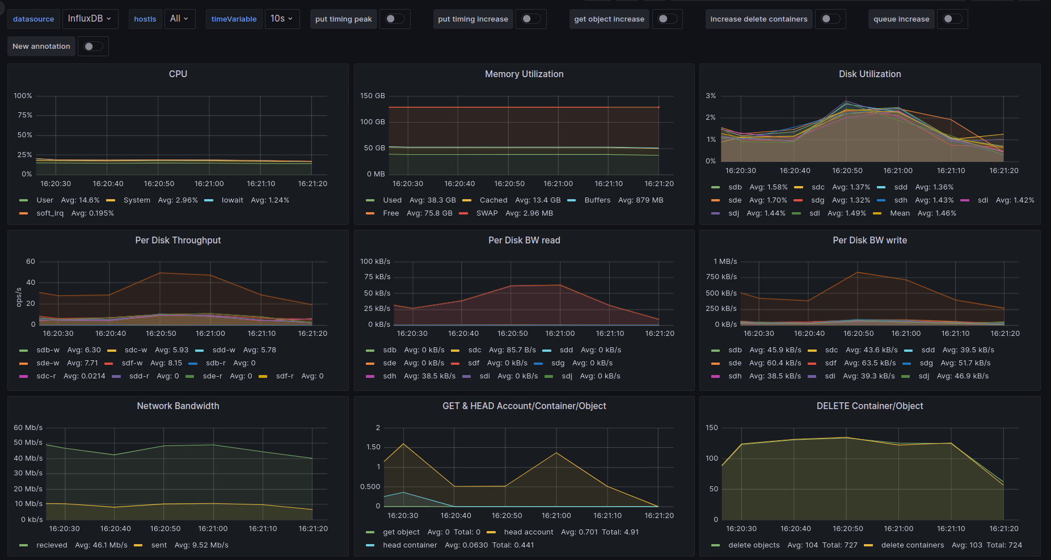This screenshot has width=1051, height=560.
Task: Click the yellow color swatch next to head account
Action: tap(491, 532)
